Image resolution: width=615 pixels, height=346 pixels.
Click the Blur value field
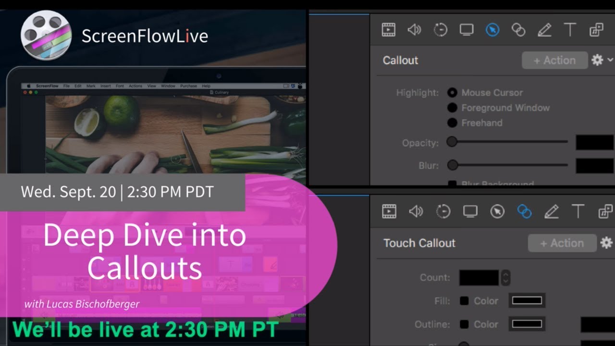coord(595,166)
